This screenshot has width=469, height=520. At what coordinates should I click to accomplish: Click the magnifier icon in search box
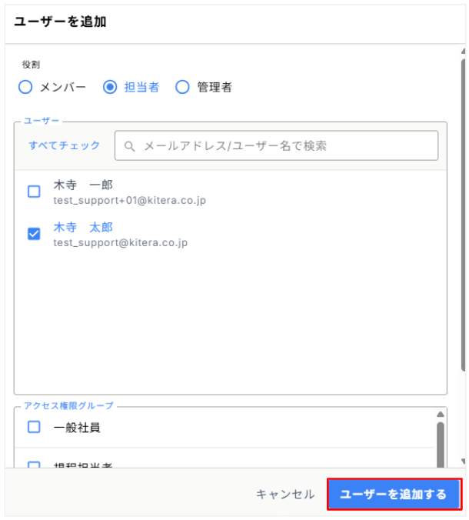(x=130, y=145)
